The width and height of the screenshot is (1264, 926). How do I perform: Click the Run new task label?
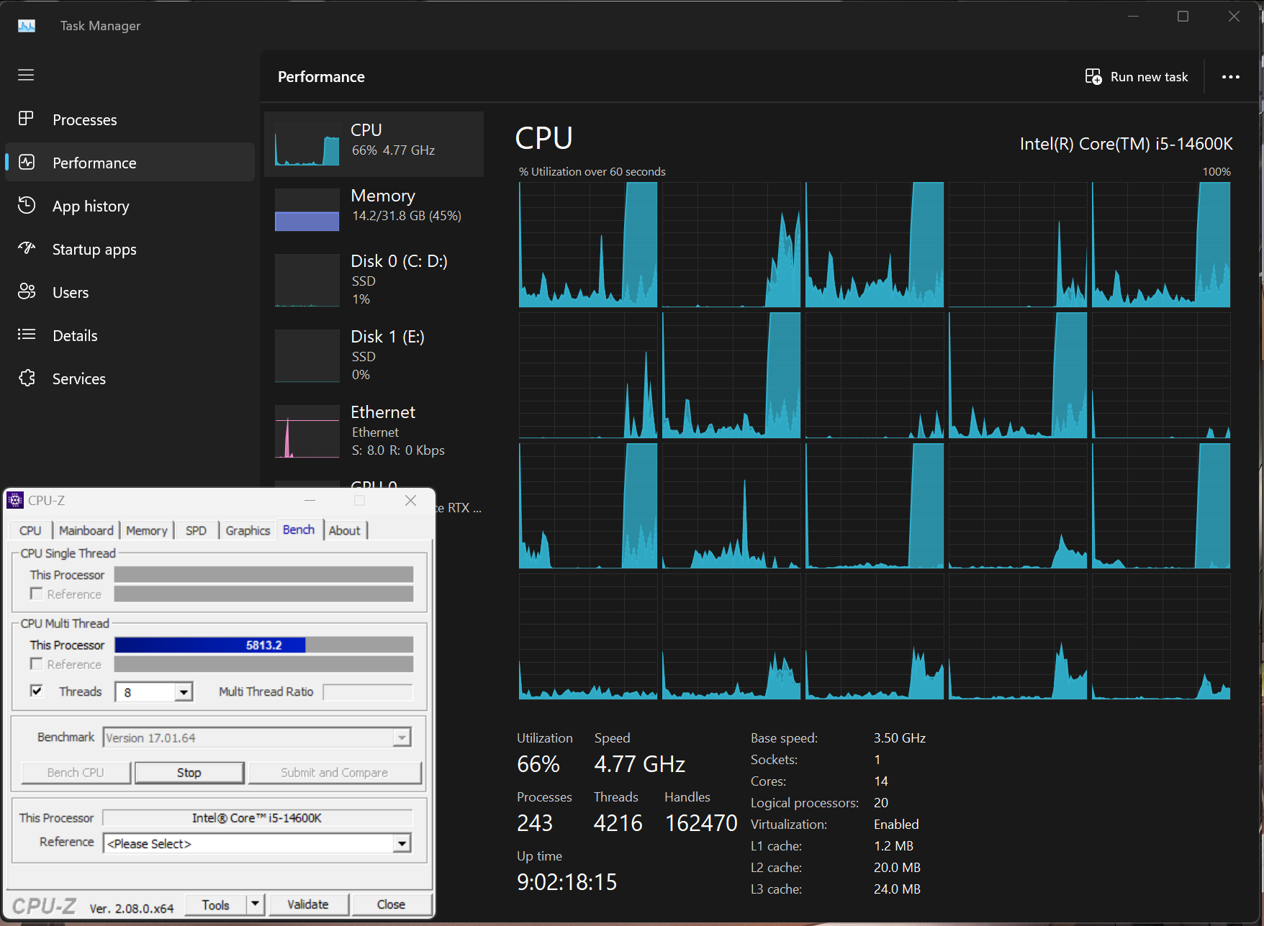[1149, 77]
